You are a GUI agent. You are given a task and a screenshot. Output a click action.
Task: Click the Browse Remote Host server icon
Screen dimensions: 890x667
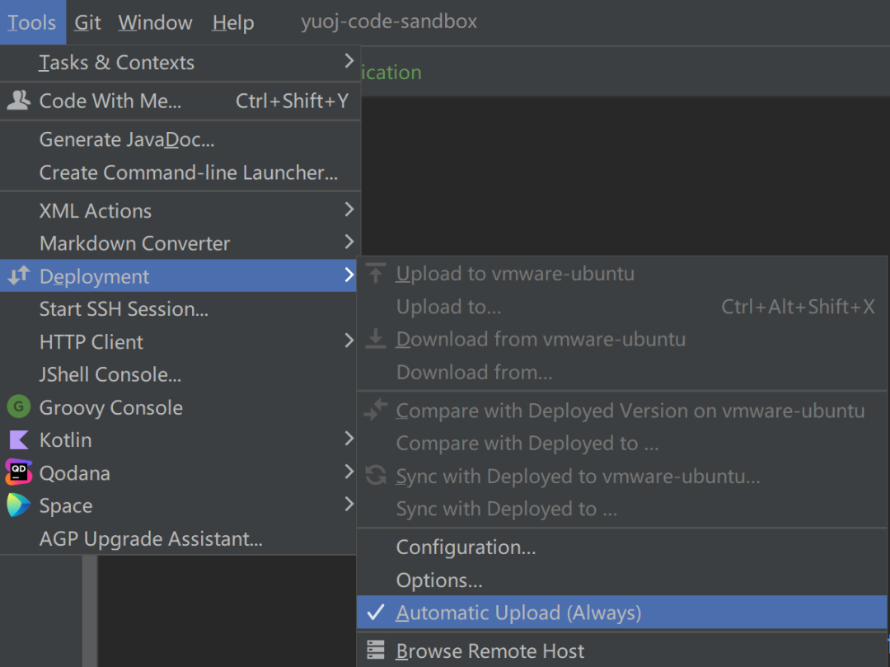click(376, 651)
